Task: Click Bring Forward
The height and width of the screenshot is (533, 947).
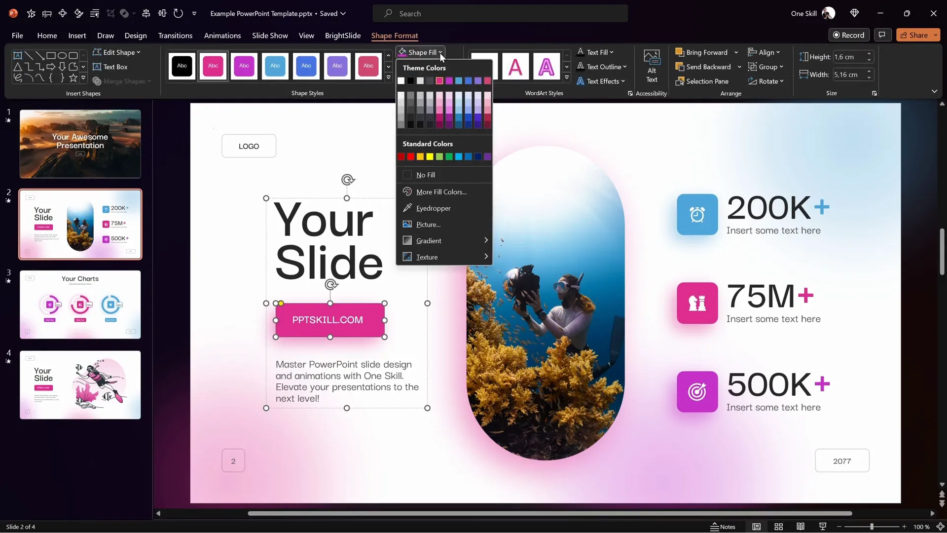Action: [701, 52]
